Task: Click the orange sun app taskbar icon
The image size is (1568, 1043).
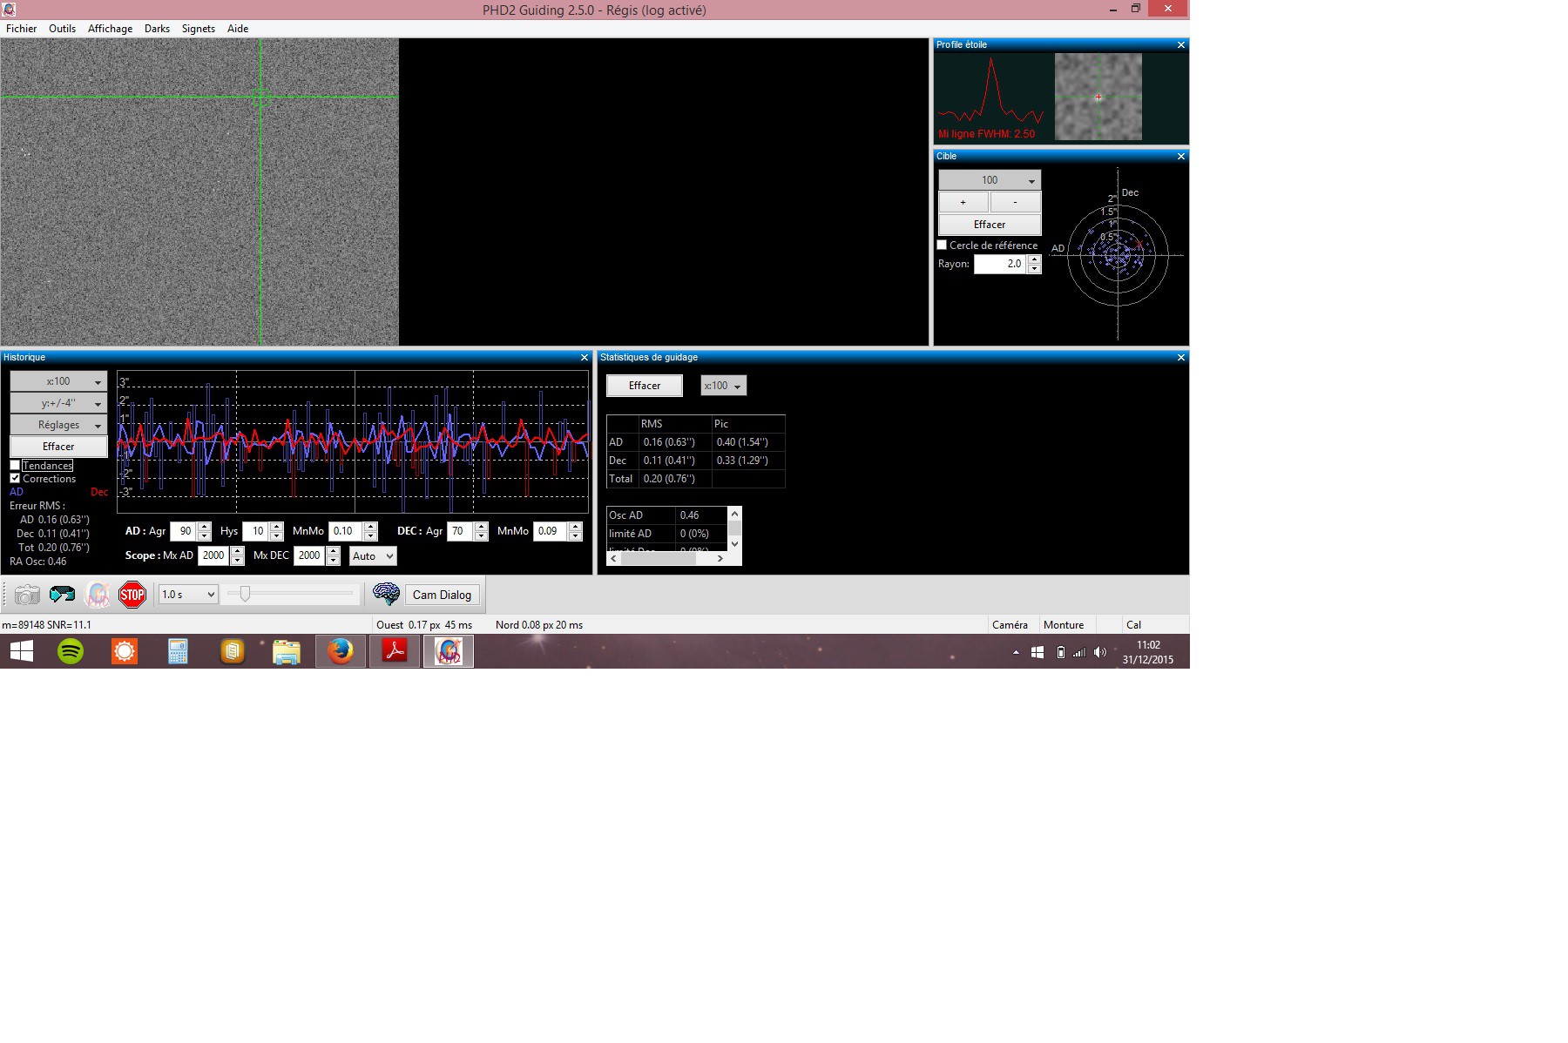Action: click(x=125, y=651)
